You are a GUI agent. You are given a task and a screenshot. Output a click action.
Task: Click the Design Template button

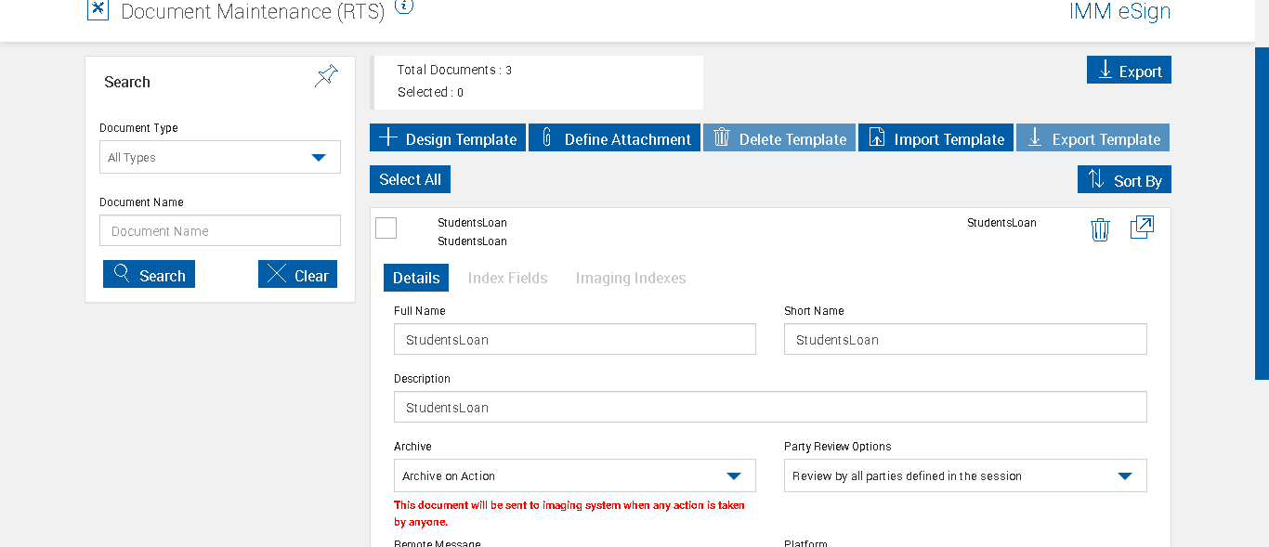click(x=448, y=138)
